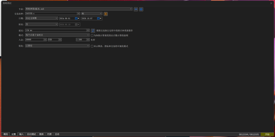Open the 代理 agents tab
The image size is (275, 137).
pyautogui.click(x=49, y=134)
